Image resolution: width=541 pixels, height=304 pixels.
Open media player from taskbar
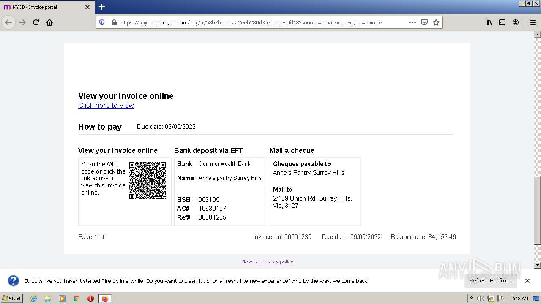point(62,299)
